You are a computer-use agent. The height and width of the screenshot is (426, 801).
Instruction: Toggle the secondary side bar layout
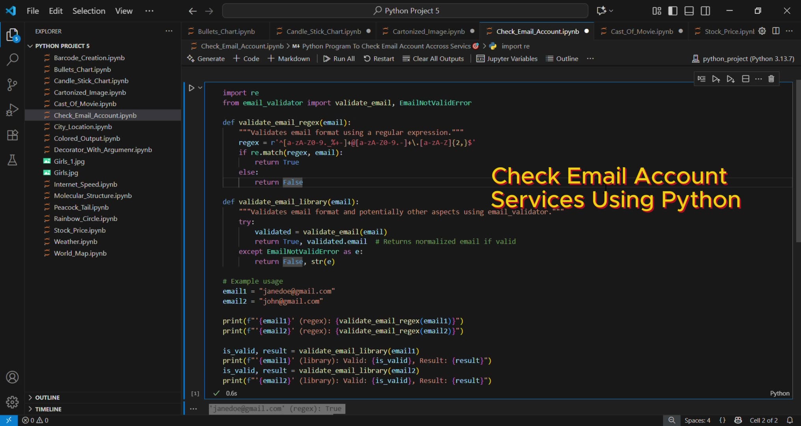(705, 11)
